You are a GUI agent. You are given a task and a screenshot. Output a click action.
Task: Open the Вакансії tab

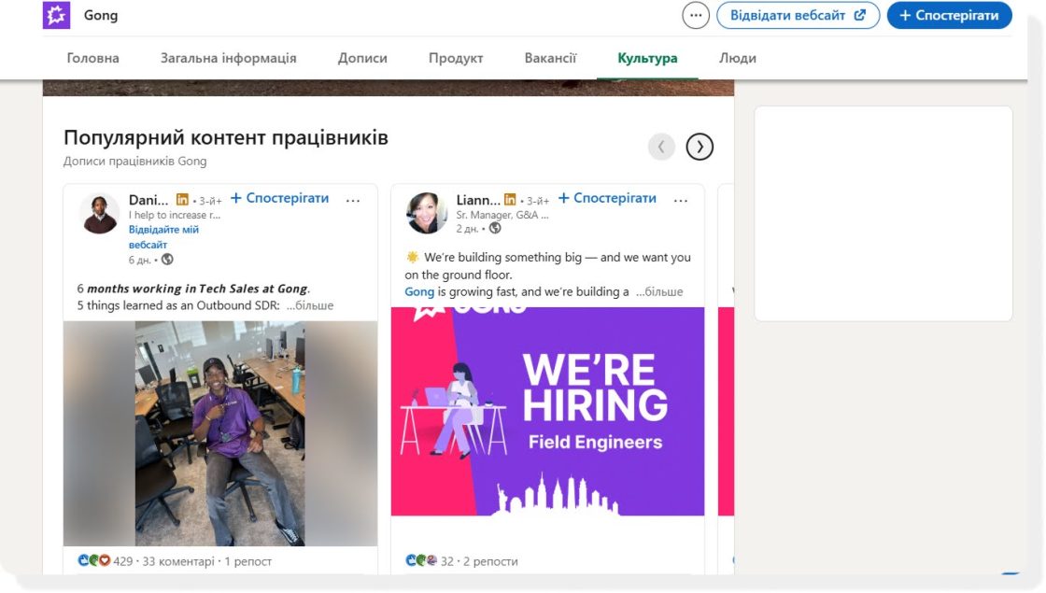tap(550, 58)
